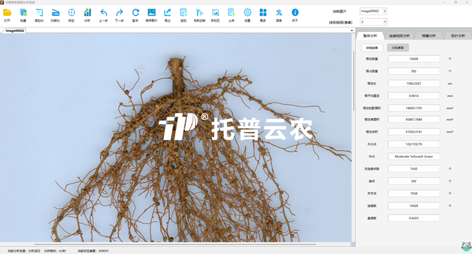Click the 打开 (Open) folder icon

(x=7, y=13)
